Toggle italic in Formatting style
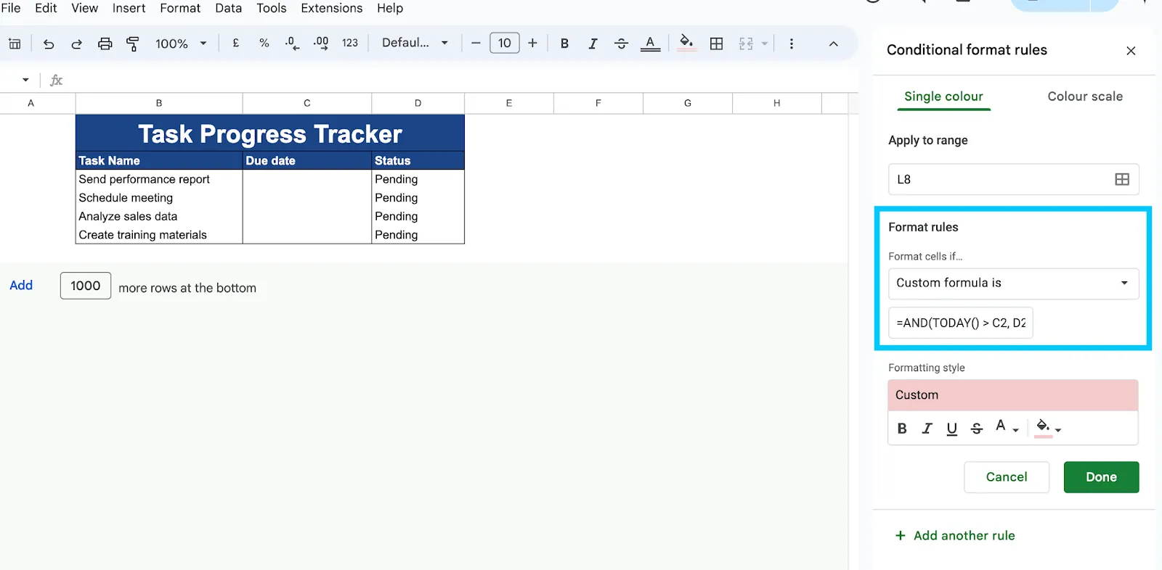The width and height of the screenshot is (1162, 570). pos(927,429)
